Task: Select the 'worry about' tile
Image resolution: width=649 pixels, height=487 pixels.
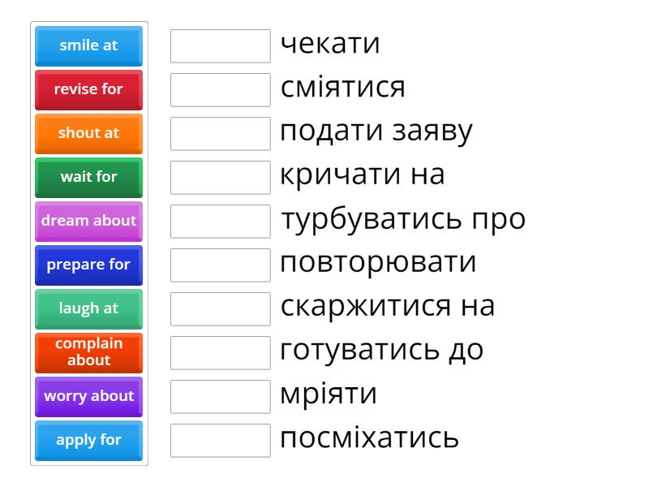Action: 88,396
